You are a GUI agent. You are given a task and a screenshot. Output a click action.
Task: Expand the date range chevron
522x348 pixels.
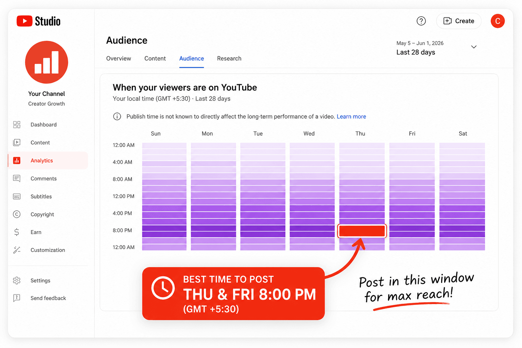pyautogui.click(x=474, y=47)
